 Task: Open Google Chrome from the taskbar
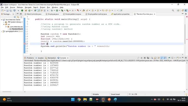tap(79, 100)
